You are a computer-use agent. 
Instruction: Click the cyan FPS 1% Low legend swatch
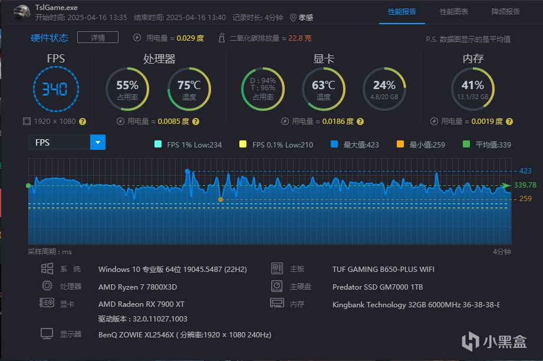(158, 144)
